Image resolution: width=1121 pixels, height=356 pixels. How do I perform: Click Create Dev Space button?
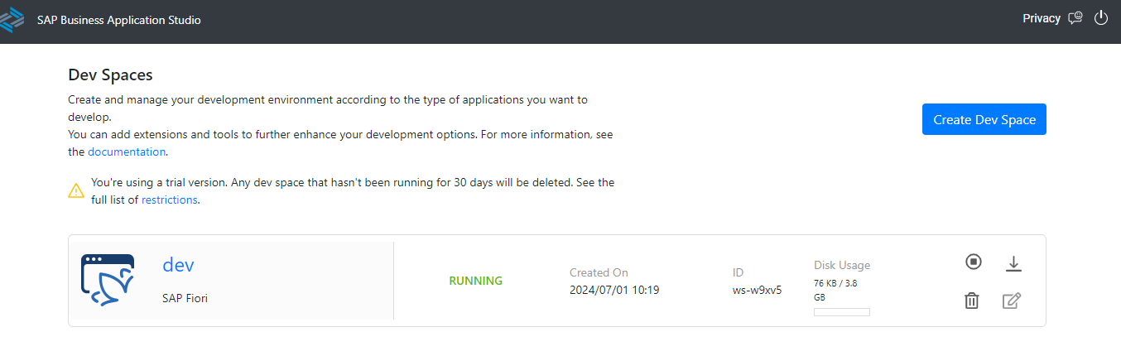[984, 119]
